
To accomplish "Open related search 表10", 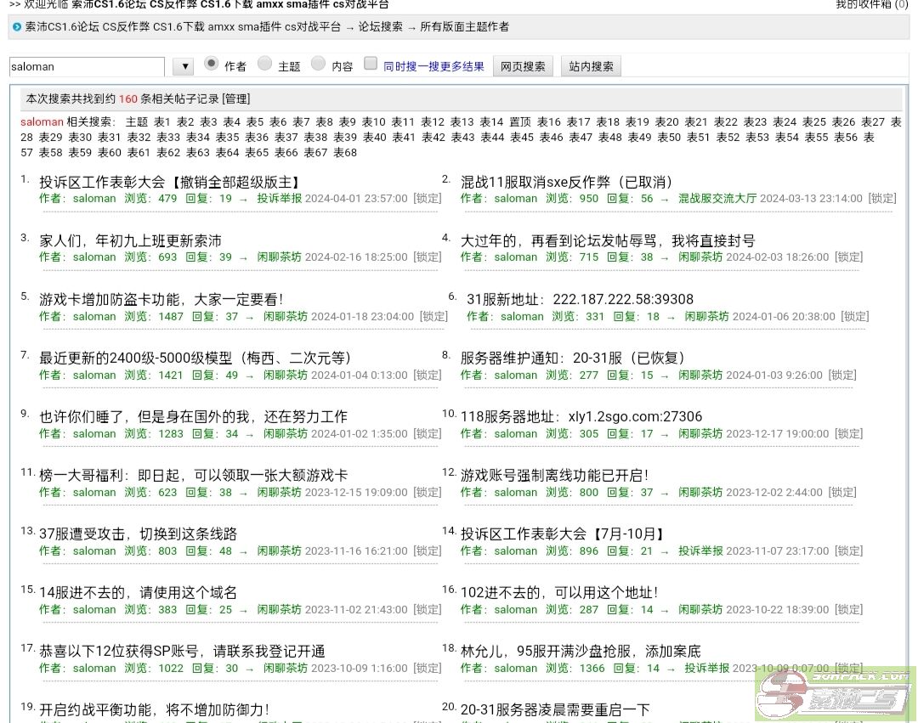I will (373, 121).
